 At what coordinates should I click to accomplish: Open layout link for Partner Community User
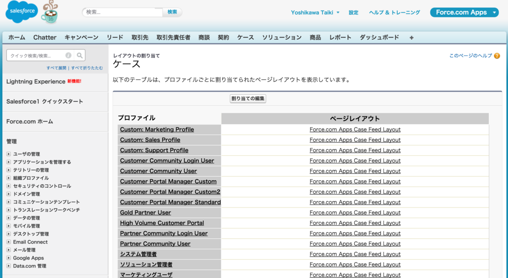pyautogui.click(x=355, y=244)
